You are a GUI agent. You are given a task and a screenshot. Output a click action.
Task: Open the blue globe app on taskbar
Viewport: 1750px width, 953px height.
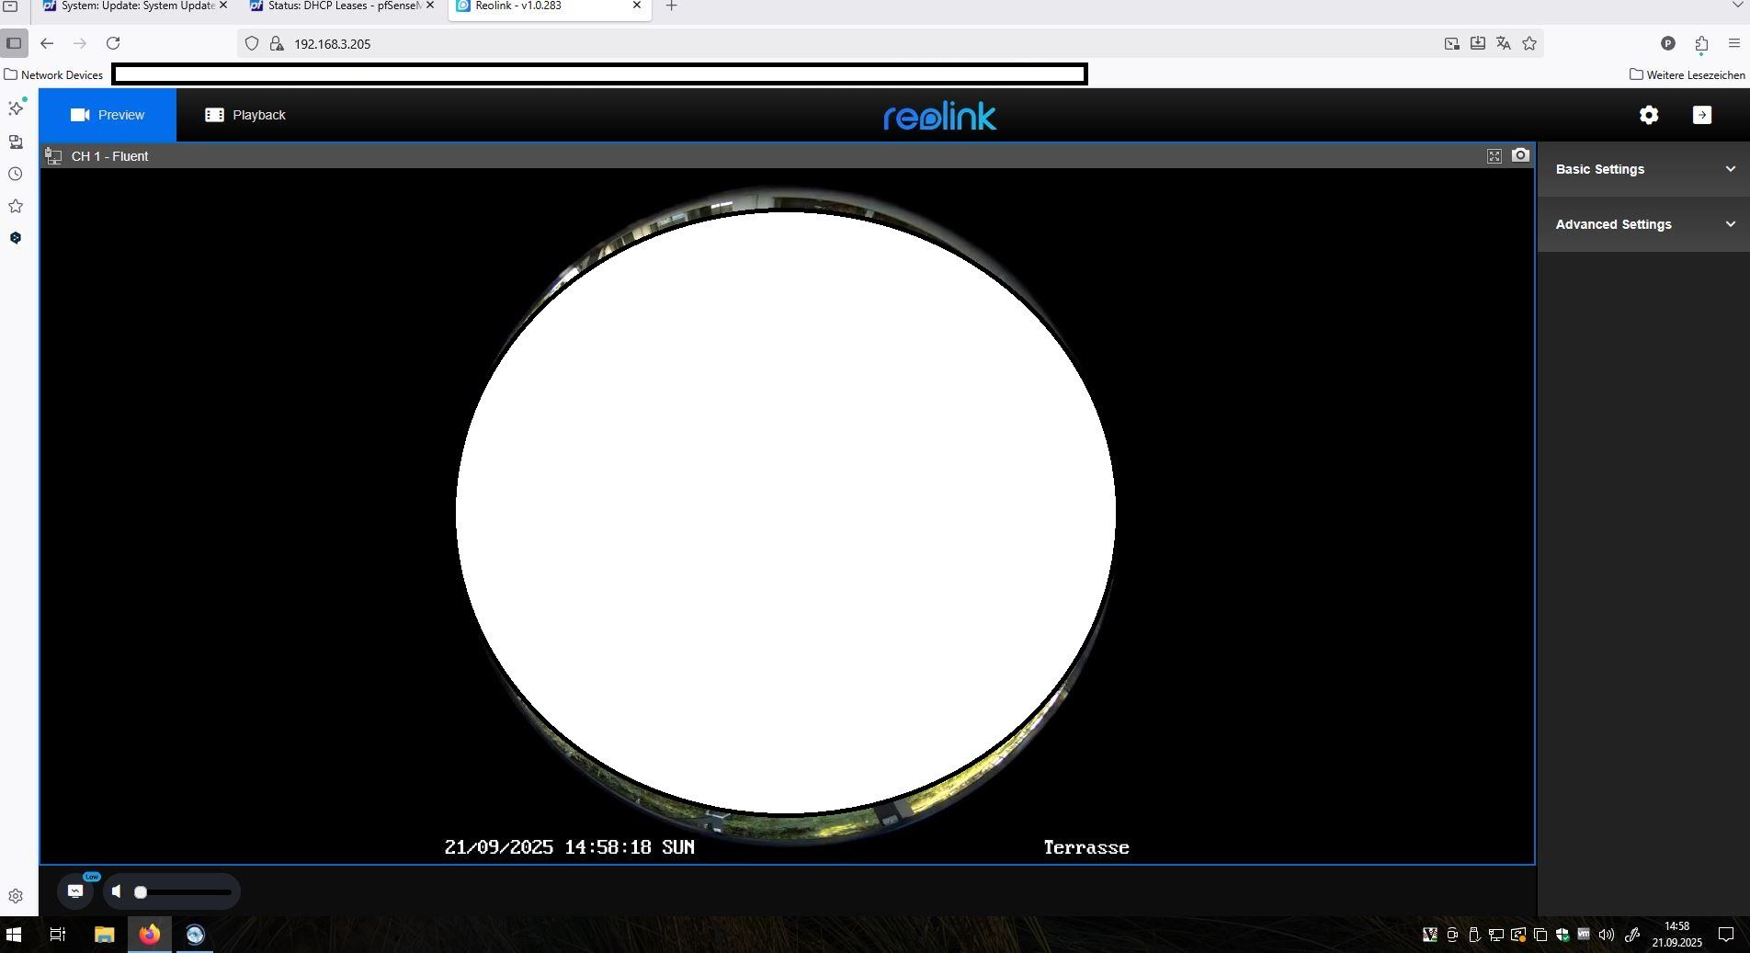[x=195, y=935]
